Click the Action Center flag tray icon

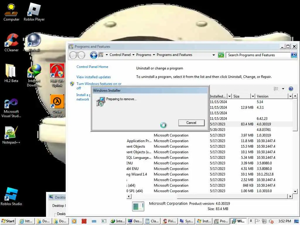[257, 221]
